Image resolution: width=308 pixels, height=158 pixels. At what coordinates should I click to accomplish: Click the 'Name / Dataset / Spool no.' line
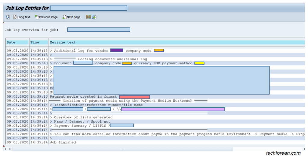[82, 121]
